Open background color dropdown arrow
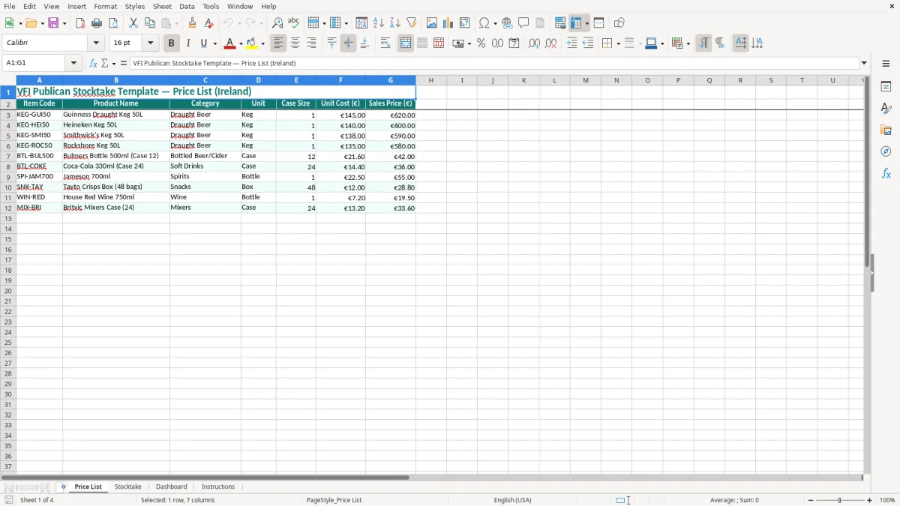The height and width of the screenshot is (506, 900). point(262,43)
